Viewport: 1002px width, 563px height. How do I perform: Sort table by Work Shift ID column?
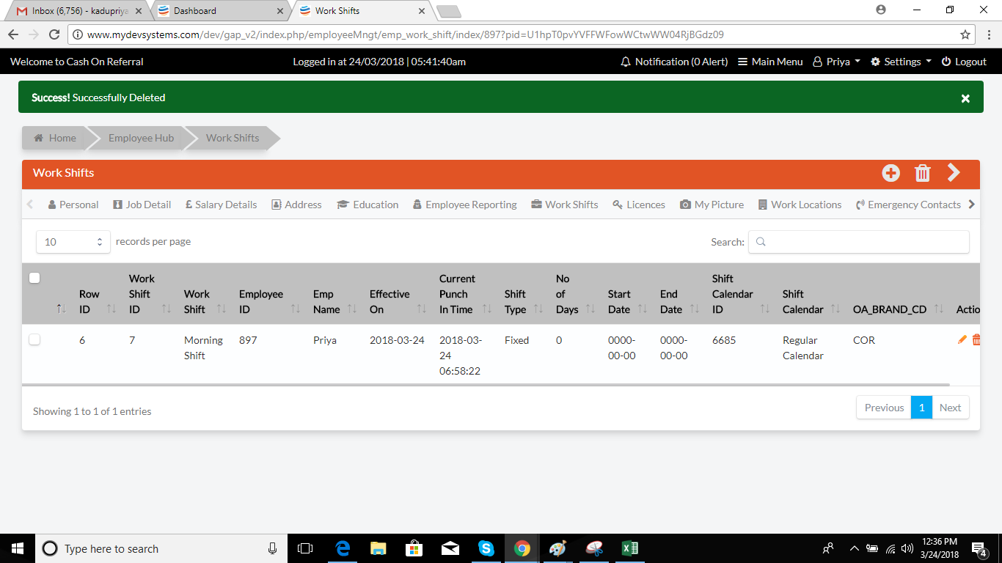click(x=150, y=294)
